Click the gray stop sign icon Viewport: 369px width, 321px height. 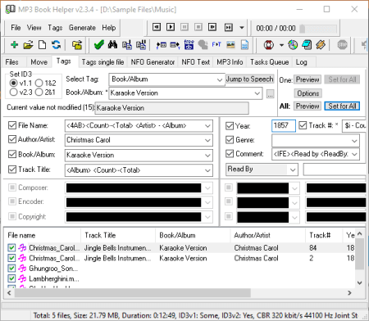coord(342,45)
